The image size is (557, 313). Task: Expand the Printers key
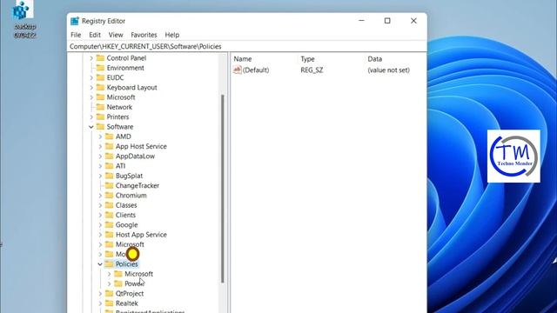click(x=91, y=117)
